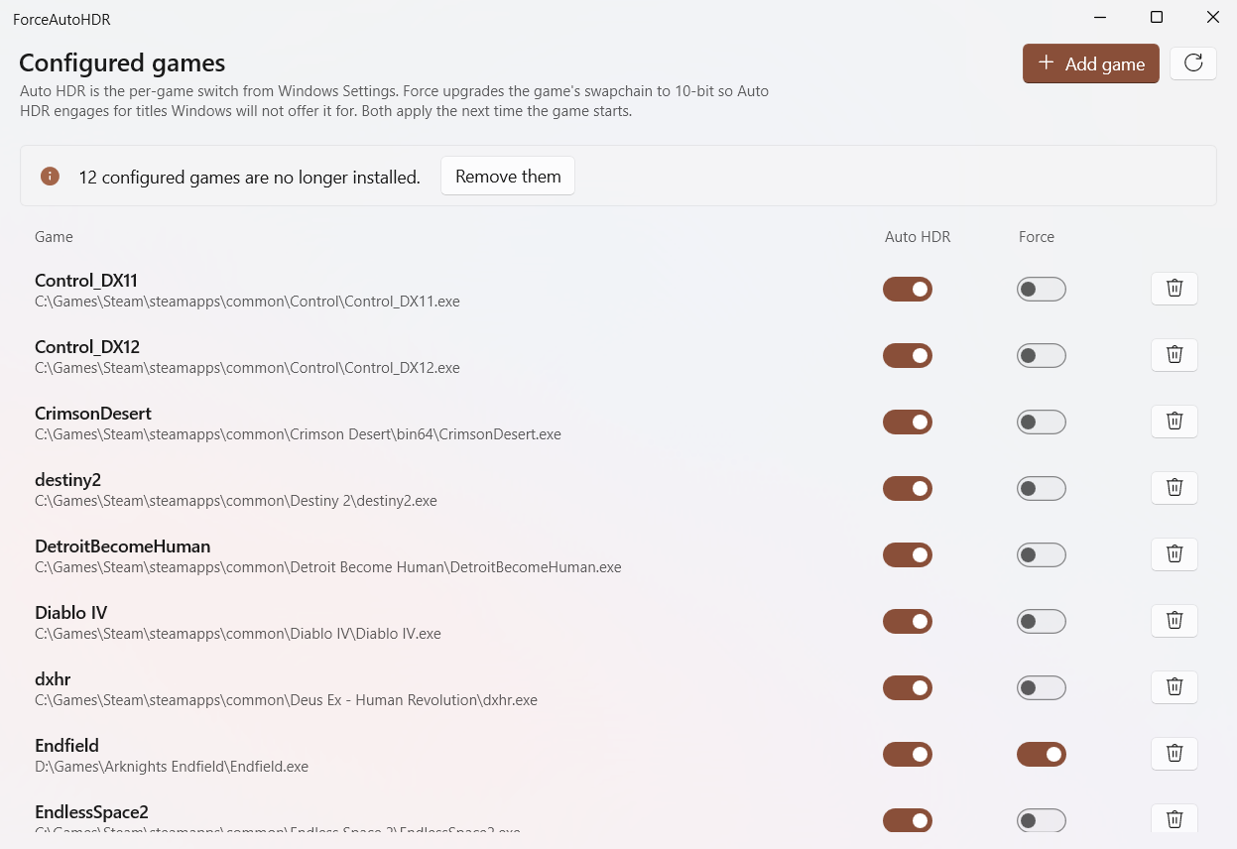Image resolution: width=1237 pixels, height=849 pixels.
Task: Enable Force for DetroitBecomeHuman
Action: pyautogui.click(x=1042, y=555)
